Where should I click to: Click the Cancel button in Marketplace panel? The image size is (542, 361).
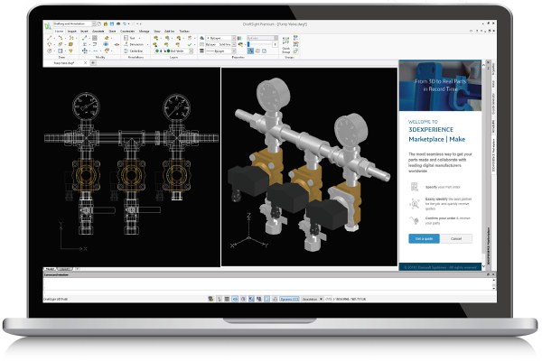tap(456, 238)
